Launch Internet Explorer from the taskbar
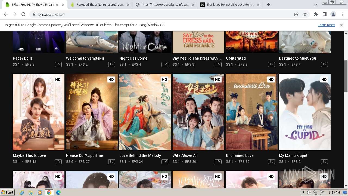Image resolution: width=348 pixels, height=196 pixels. pyautogui.click(x=22, y=192)
